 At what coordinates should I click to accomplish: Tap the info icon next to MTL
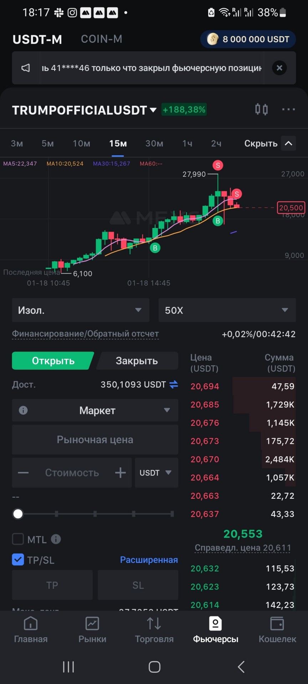coord(56,539)
